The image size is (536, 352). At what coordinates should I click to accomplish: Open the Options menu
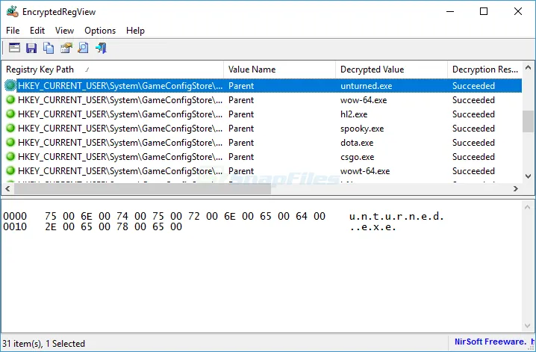[x=100, y=31]
